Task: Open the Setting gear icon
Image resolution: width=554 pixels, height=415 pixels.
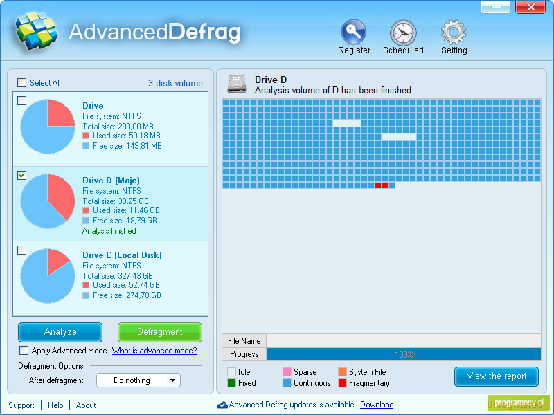Action: click(454, 33)
